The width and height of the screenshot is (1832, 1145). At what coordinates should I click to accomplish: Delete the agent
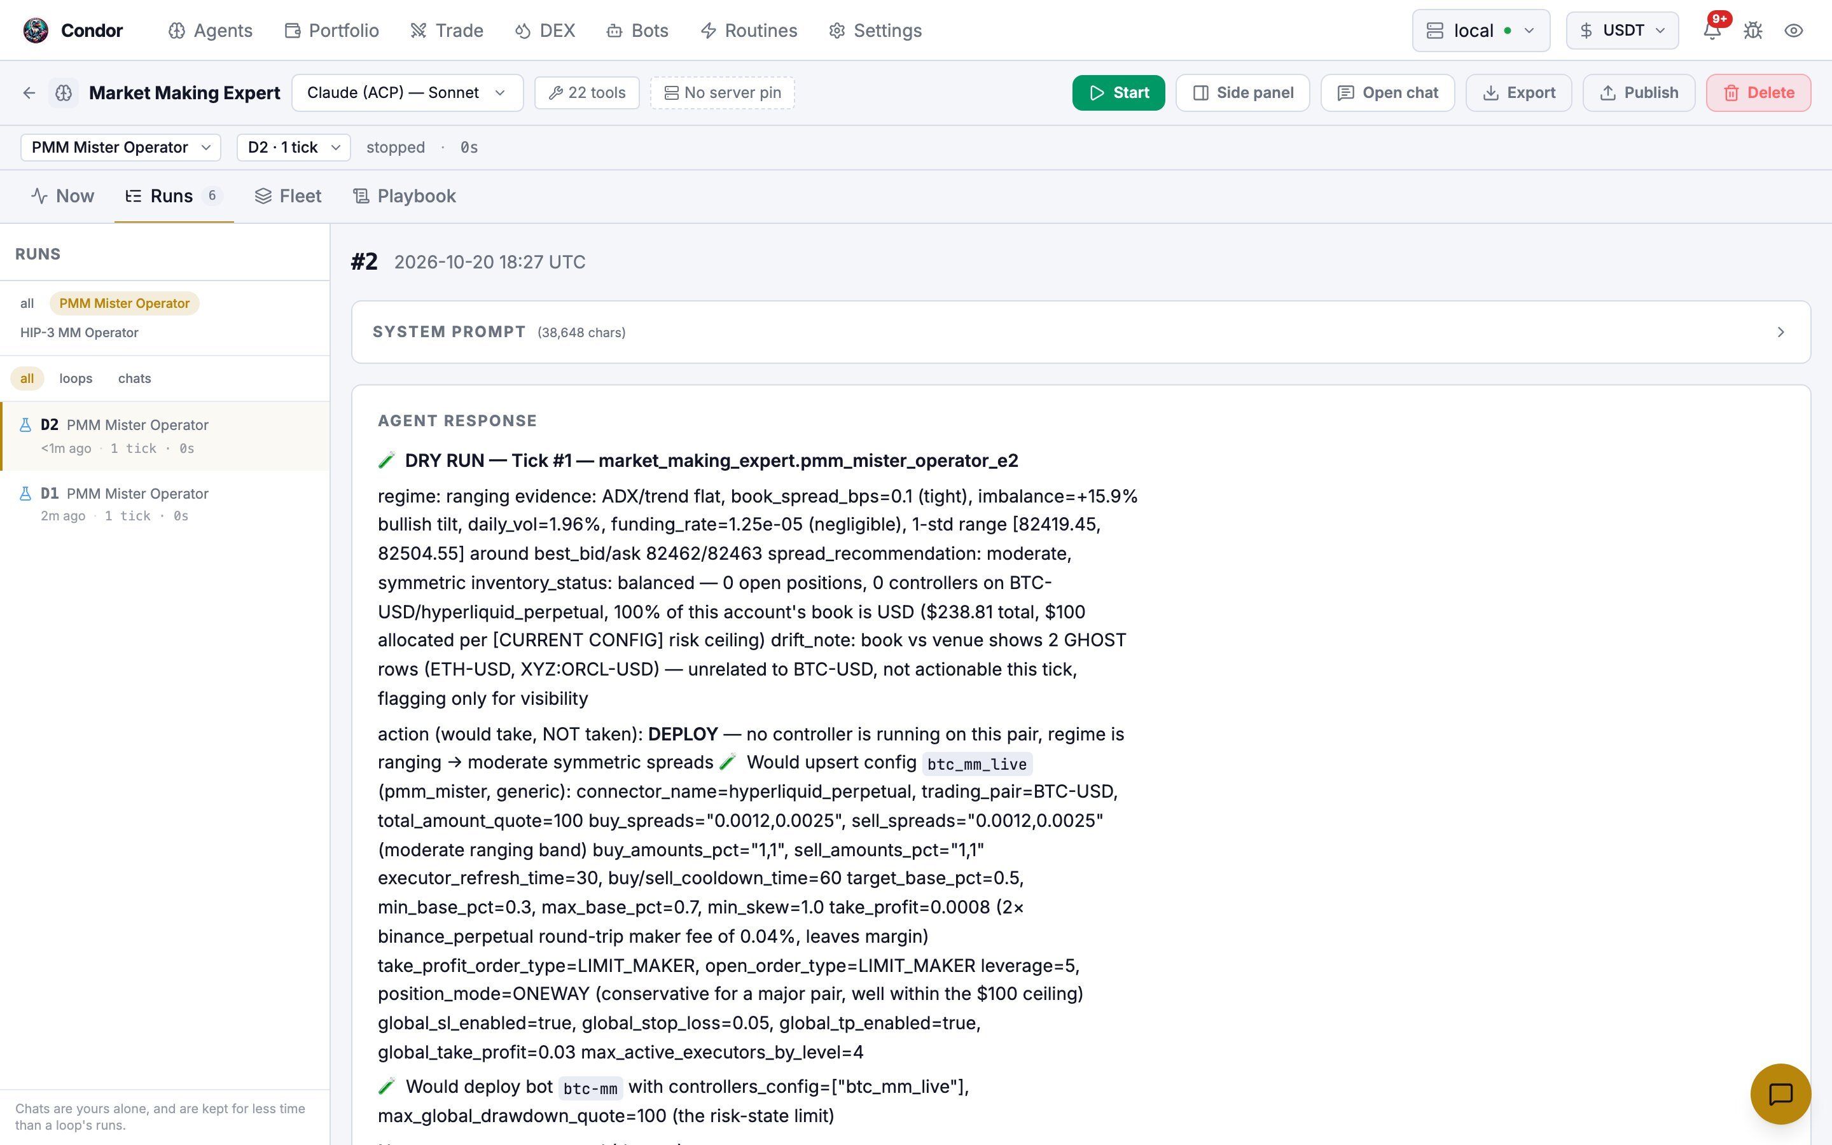1759,92
